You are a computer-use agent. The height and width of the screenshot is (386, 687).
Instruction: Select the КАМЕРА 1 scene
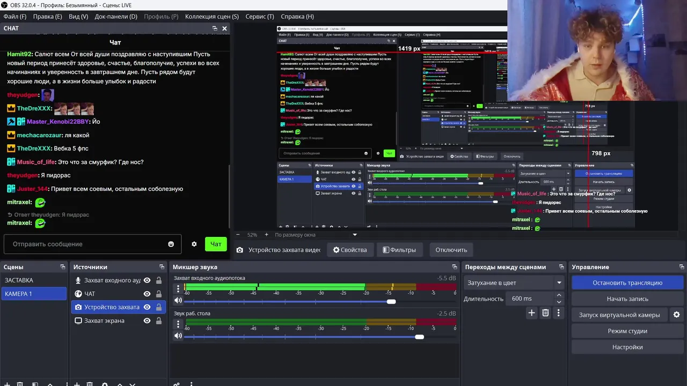point(34,294)
